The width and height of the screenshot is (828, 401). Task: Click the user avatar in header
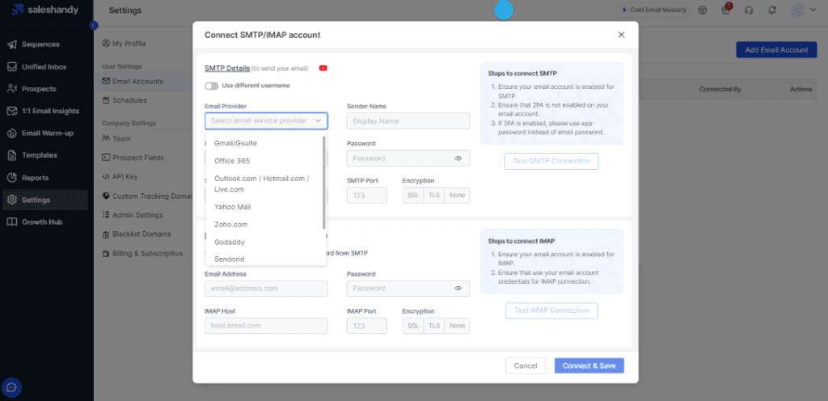[x=798, y=10]
